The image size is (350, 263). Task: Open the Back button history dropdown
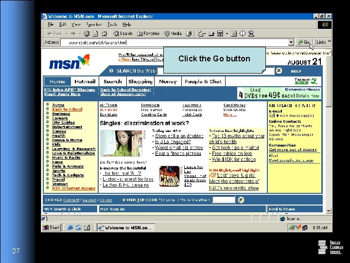pyautogui.click(x=66, y=34)
